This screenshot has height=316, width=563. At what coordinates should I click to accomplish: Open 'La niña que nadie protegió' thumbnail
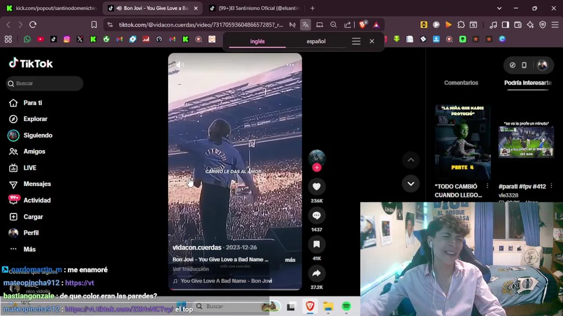tap(463, 142)
